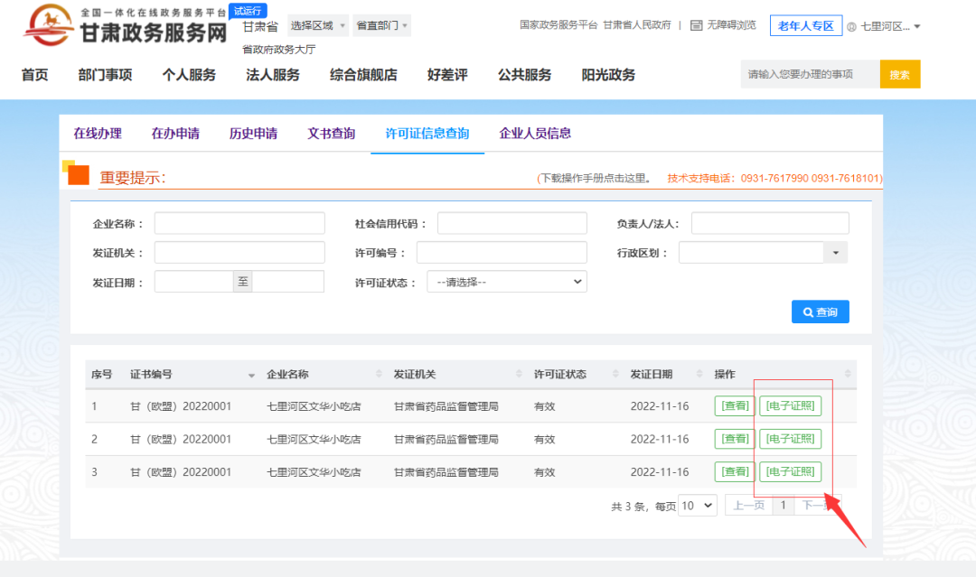Click the user avatar icon beside 七里河区
976x577 pixels.
(x=851, y=25)
